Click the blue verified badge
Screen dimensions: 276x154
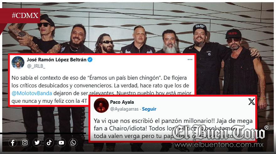[x=90, y=60]
